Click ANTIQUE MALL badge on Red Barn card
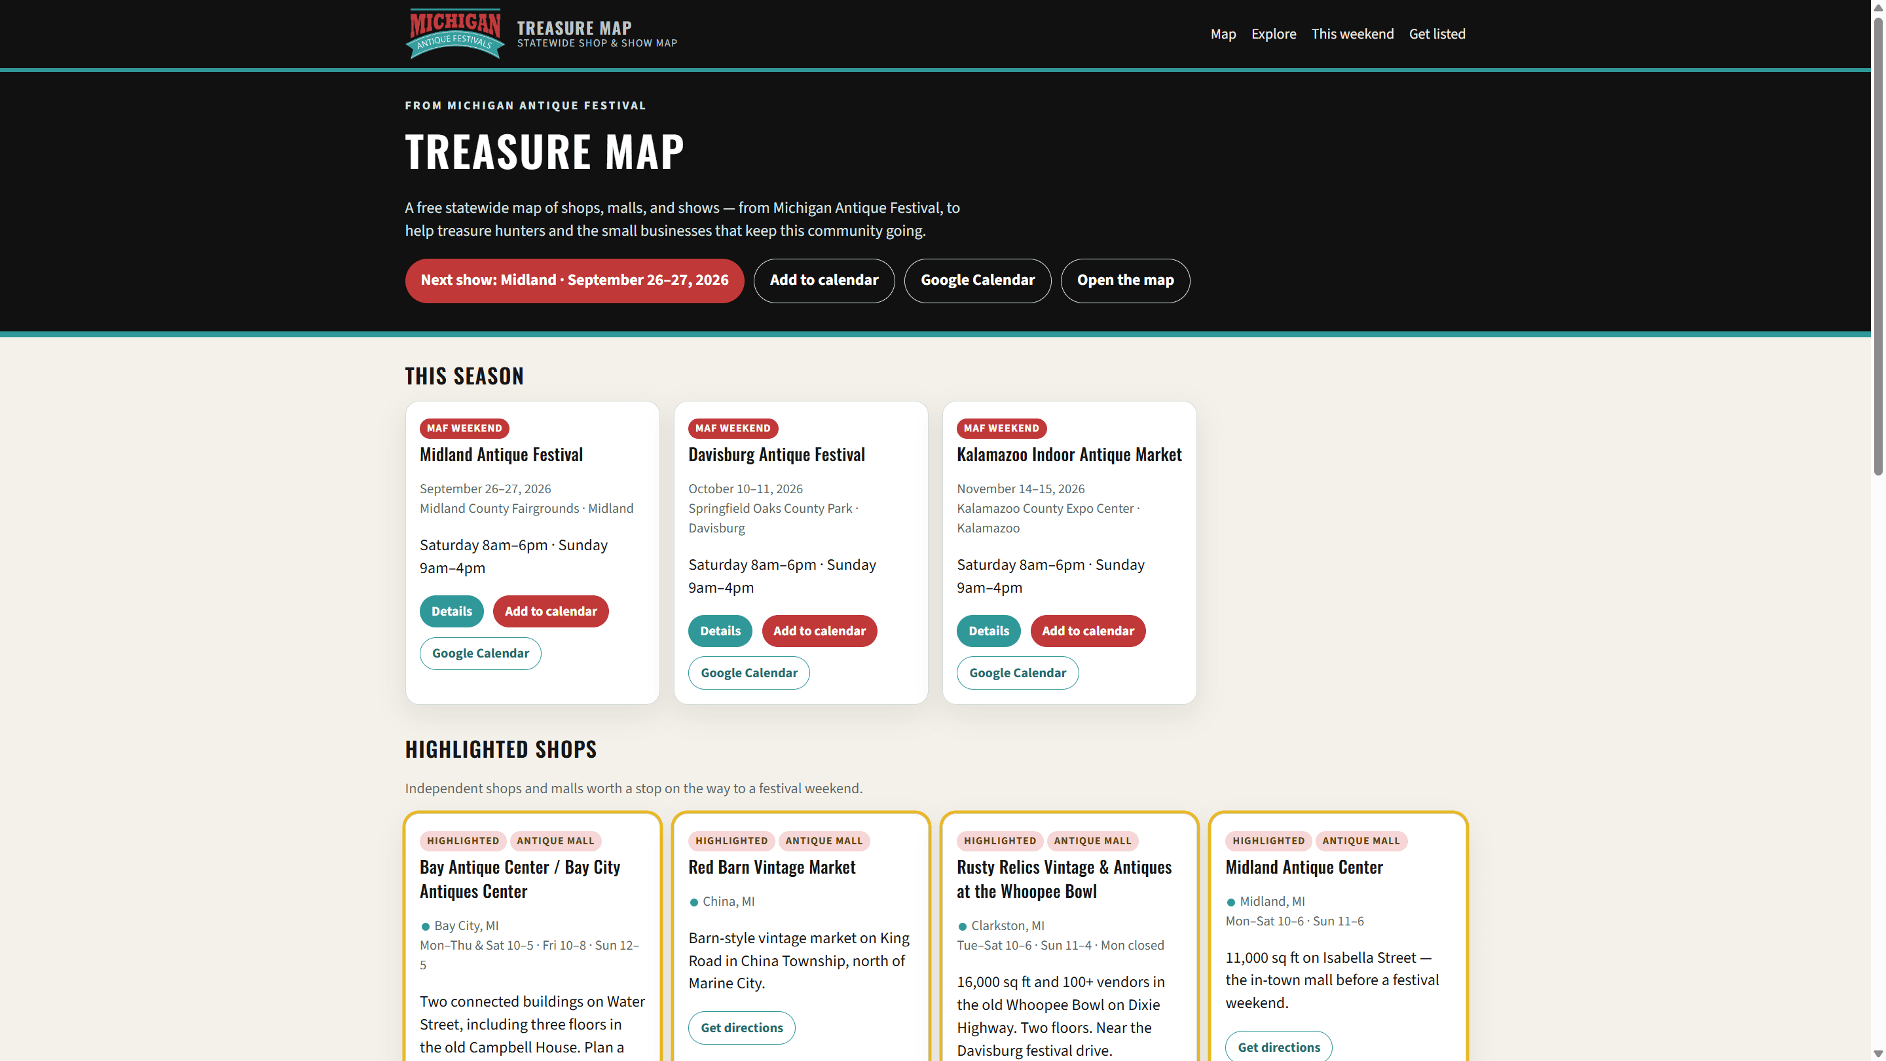 pyautogui.click(x=824, y=842)
